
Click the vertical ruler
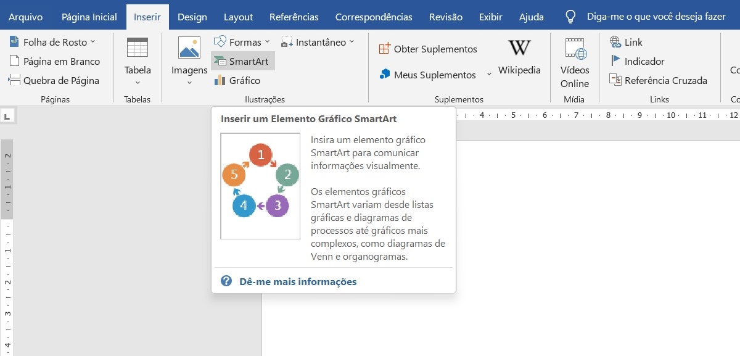[x=7, y=247]
